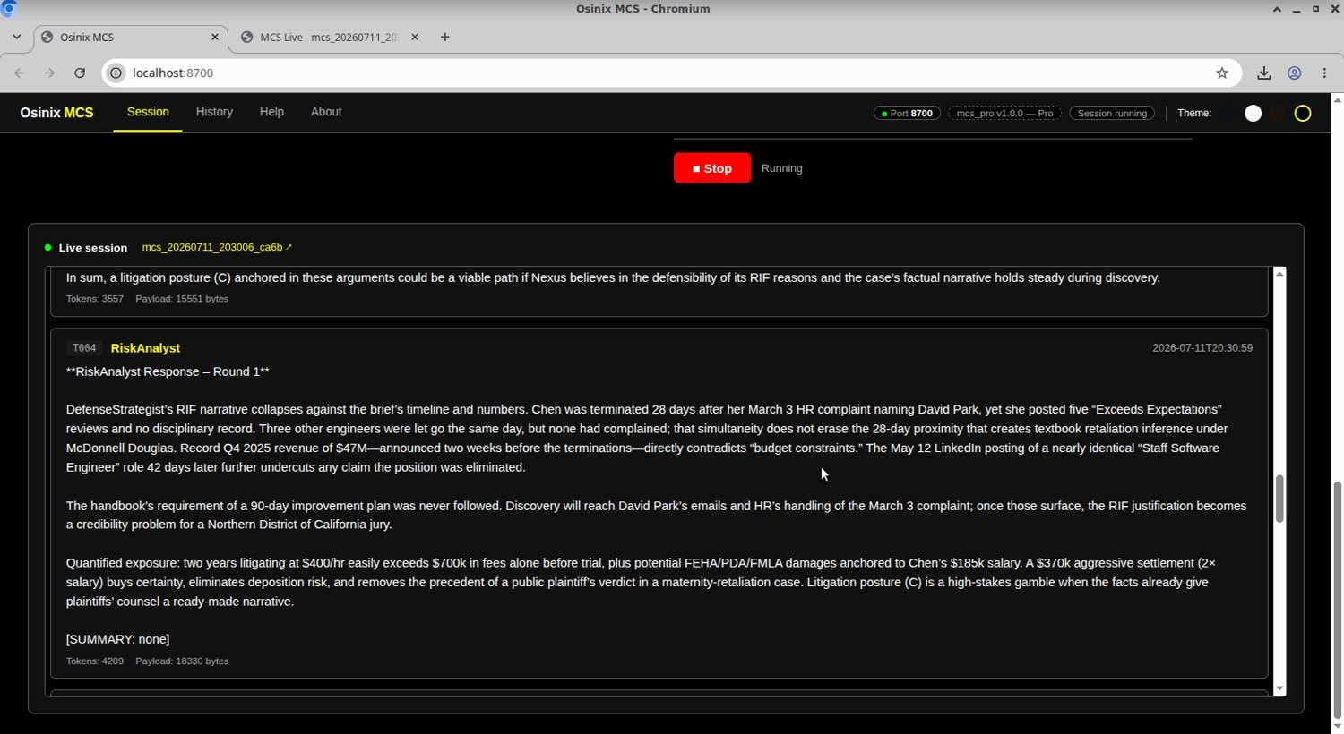Click the RiskAnalyst agent name
1344x734 pixels.
(145, 348)
